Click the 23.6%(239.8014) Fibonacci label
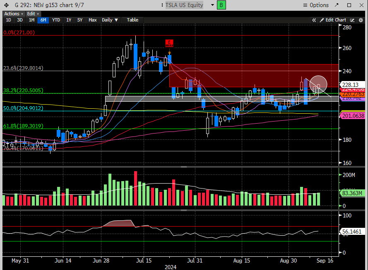This screenshot has width=368, height=270. click(x=23, y=68)
